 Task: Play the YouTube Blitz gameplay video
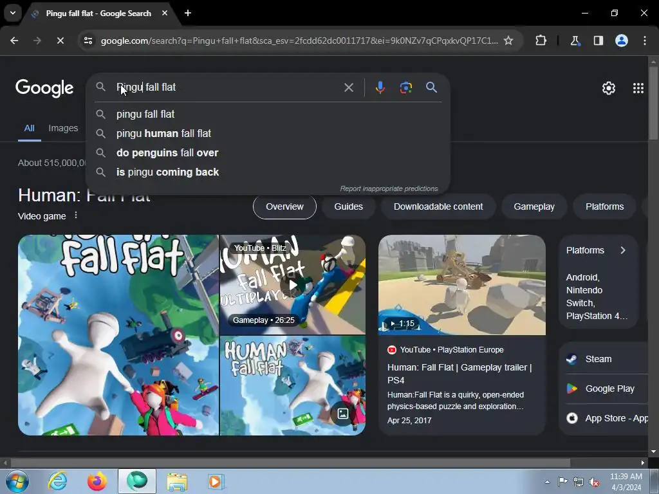click(293, 285)
